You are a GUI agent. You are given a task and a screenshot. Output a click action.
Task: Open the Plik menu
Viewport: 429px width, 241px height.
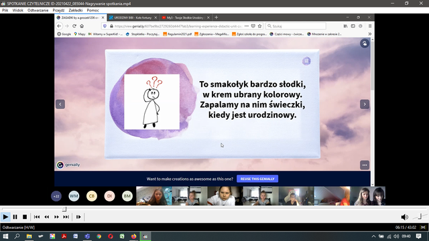[x=5, y=10]
